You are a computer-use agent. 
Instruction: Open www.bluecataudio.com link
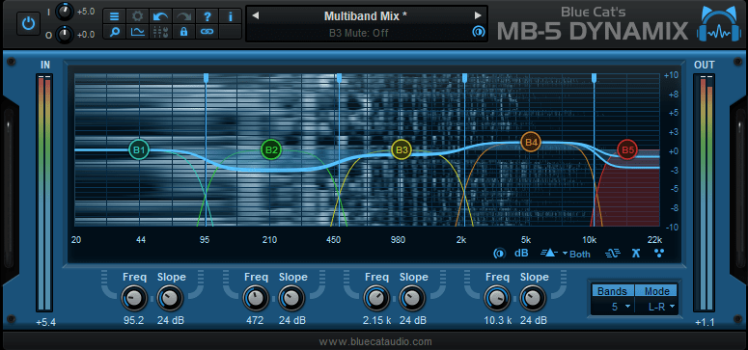click(375, 341)
